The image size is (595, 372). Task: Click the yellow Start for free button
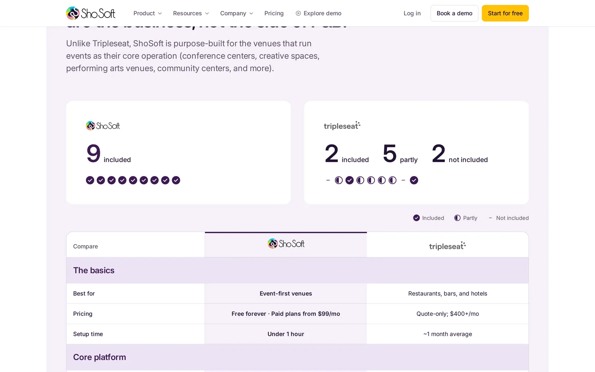click(505, 13)
